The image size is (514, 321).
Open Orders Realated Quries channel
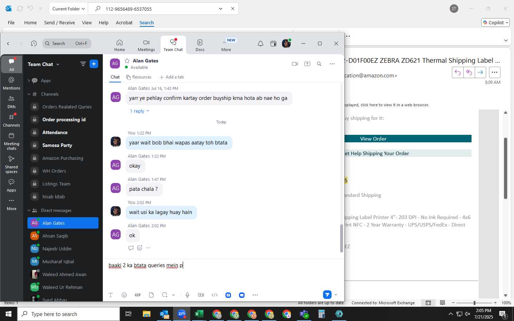[63, 107]
